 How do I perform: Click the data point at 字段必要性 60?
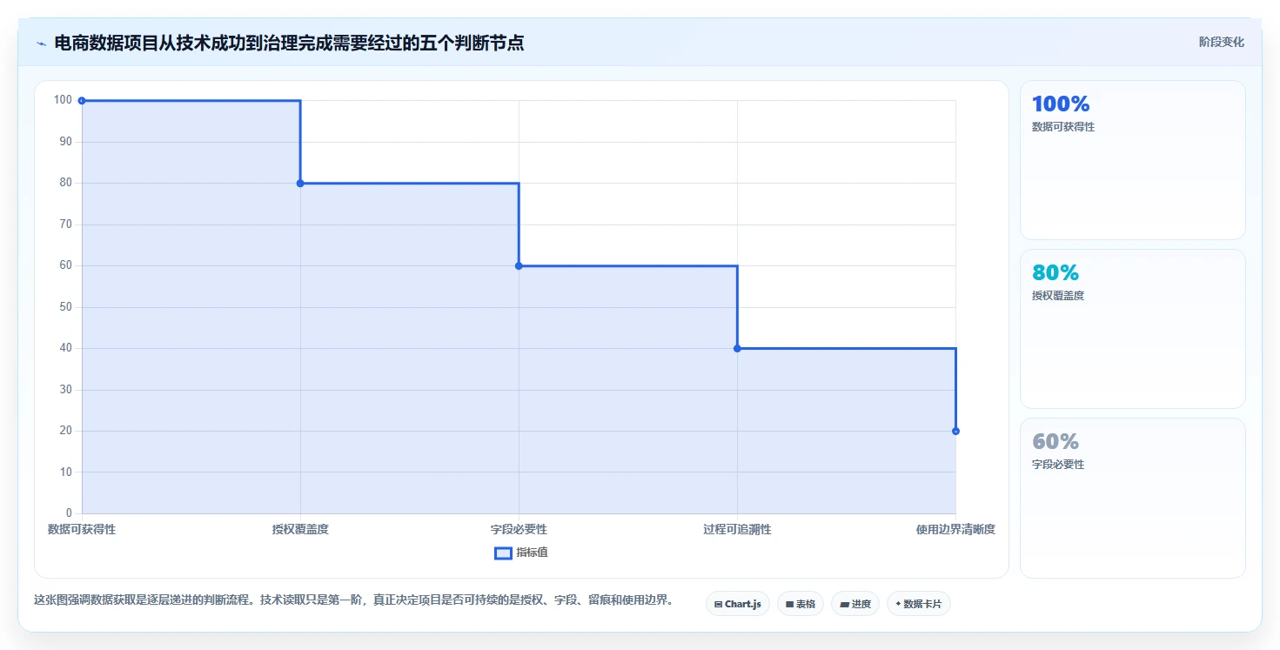coord(519,266)
